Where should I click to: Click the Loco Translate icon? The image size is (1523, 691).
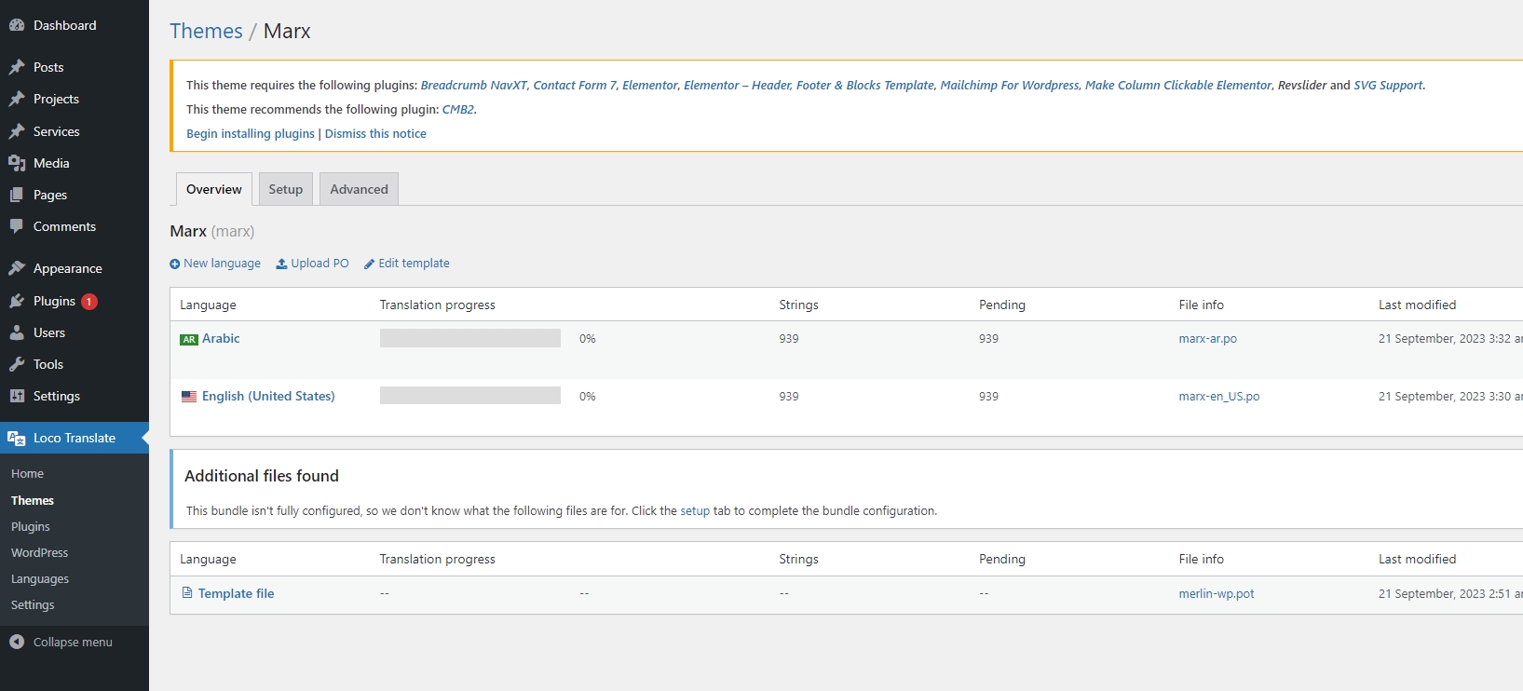17,438
